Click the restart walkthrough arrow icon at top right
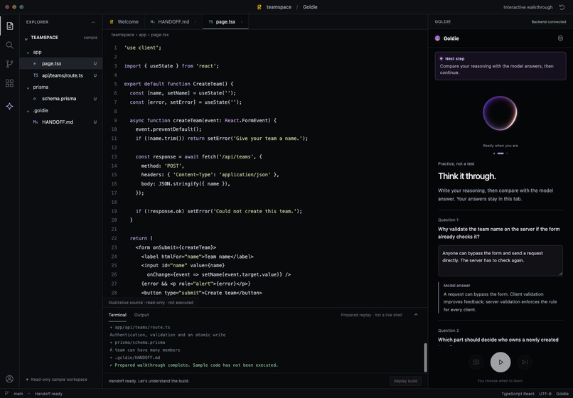The height and width of the screenshot is (398, 573). click(562, 7)
